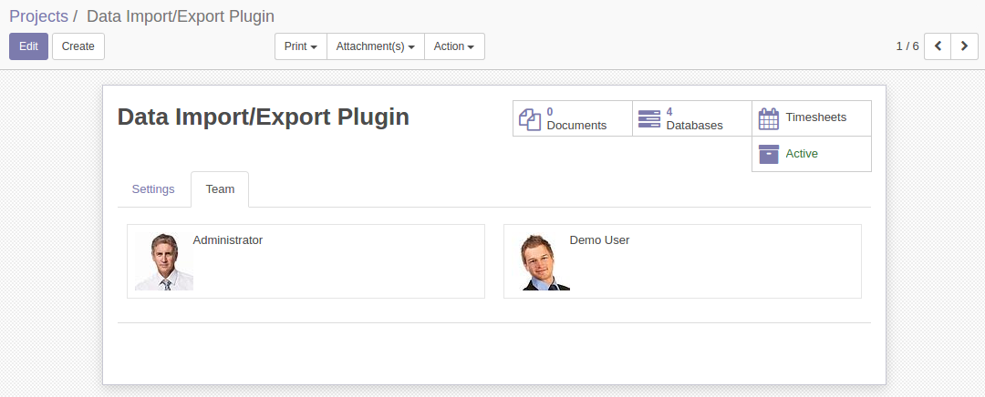Switch to the Settings tab
The height and width of the screenshot is (397, 985).
(153, 189)
